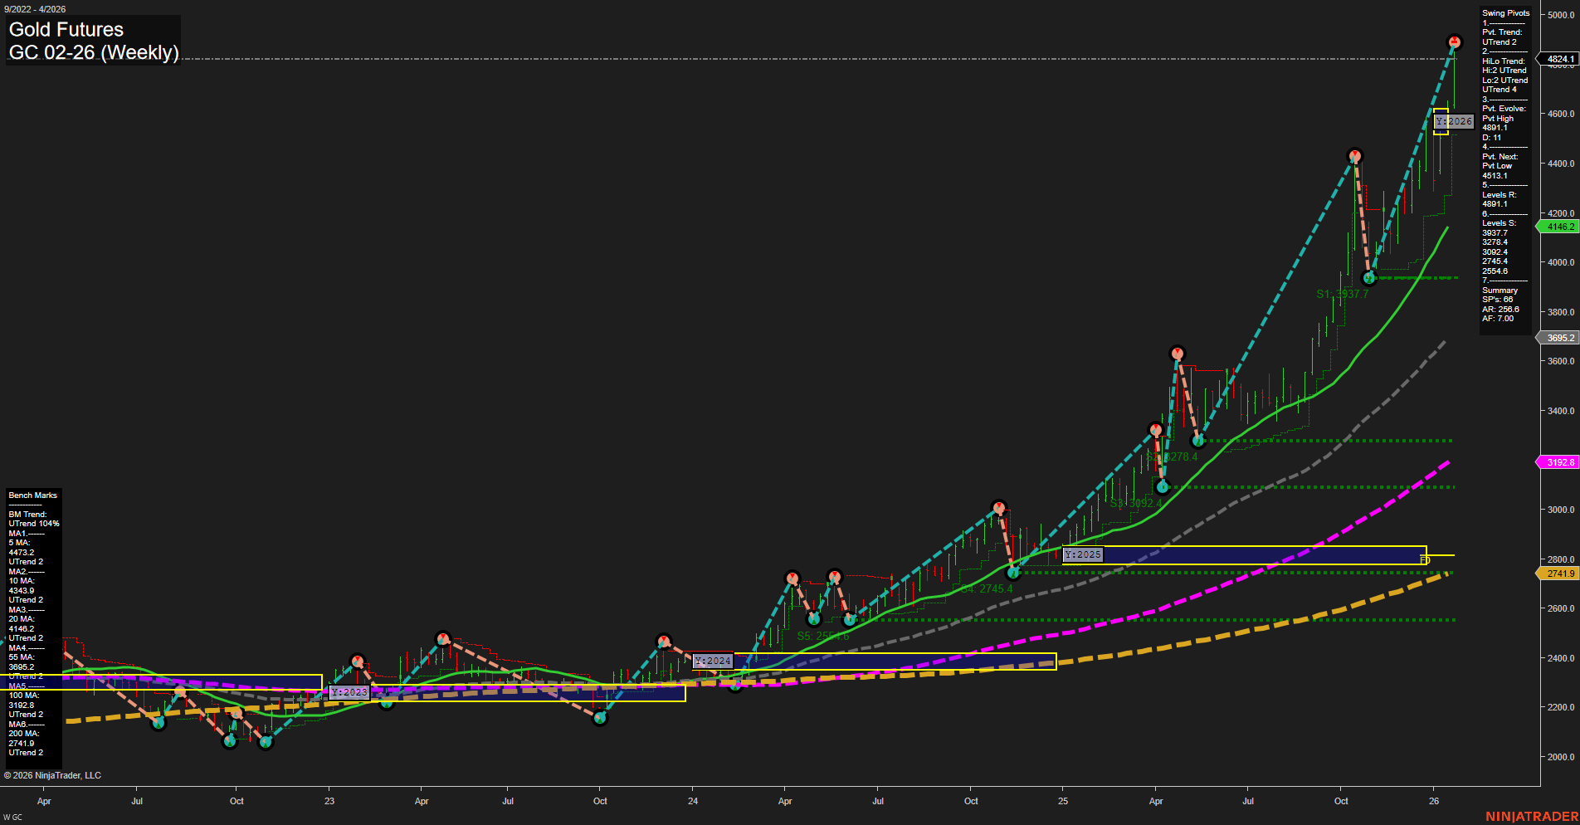The width and height of the screenshot is (1580, 825).
Task: Select the Y:2026 yellow level label
Action: pos(1454,121)
